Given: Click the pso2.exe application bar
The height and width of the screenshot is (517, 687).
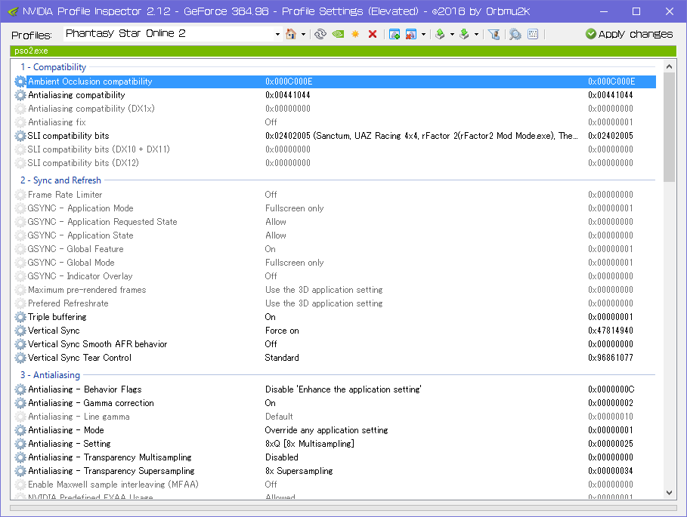Looking at the screenshot, I should [343, 51].
